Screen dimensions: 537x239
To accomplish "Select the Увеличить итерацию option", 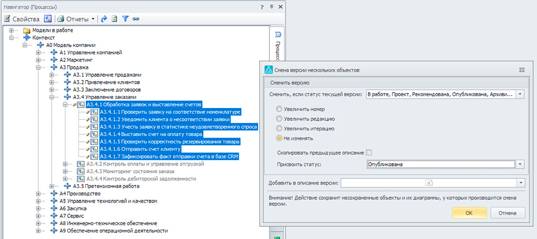I will pos(278,128).
